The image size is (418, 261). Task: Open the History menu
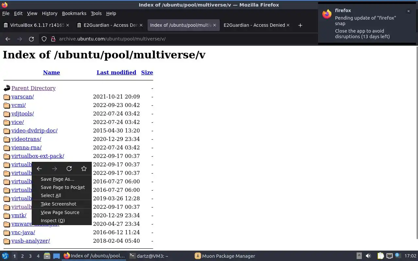pos(50,13)
